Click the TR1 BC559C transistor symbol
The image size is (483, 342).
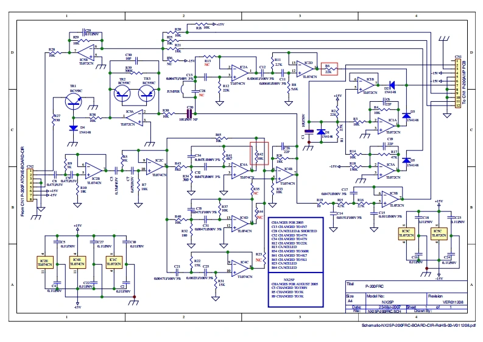point(74,101)
